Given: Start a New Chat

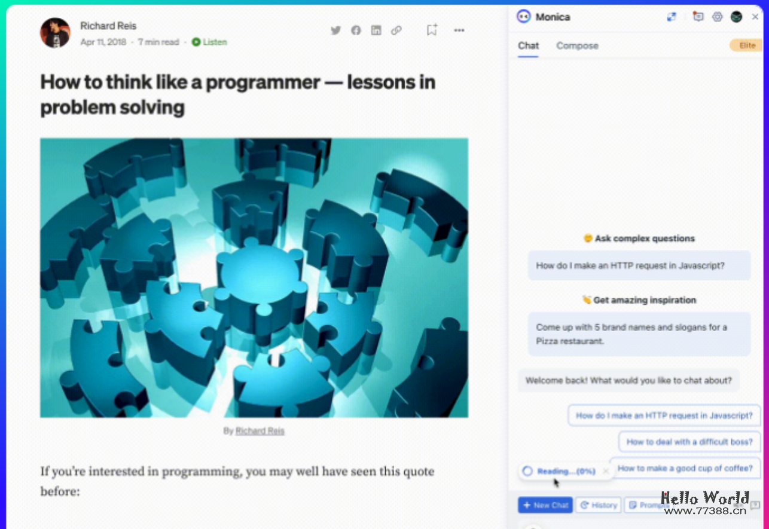Looking at the screenshot, I should (x=545, y=505).
